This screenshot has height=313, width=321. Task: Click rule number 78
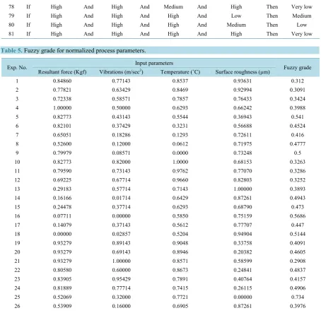pyautogui.click(x=11, y=7)
